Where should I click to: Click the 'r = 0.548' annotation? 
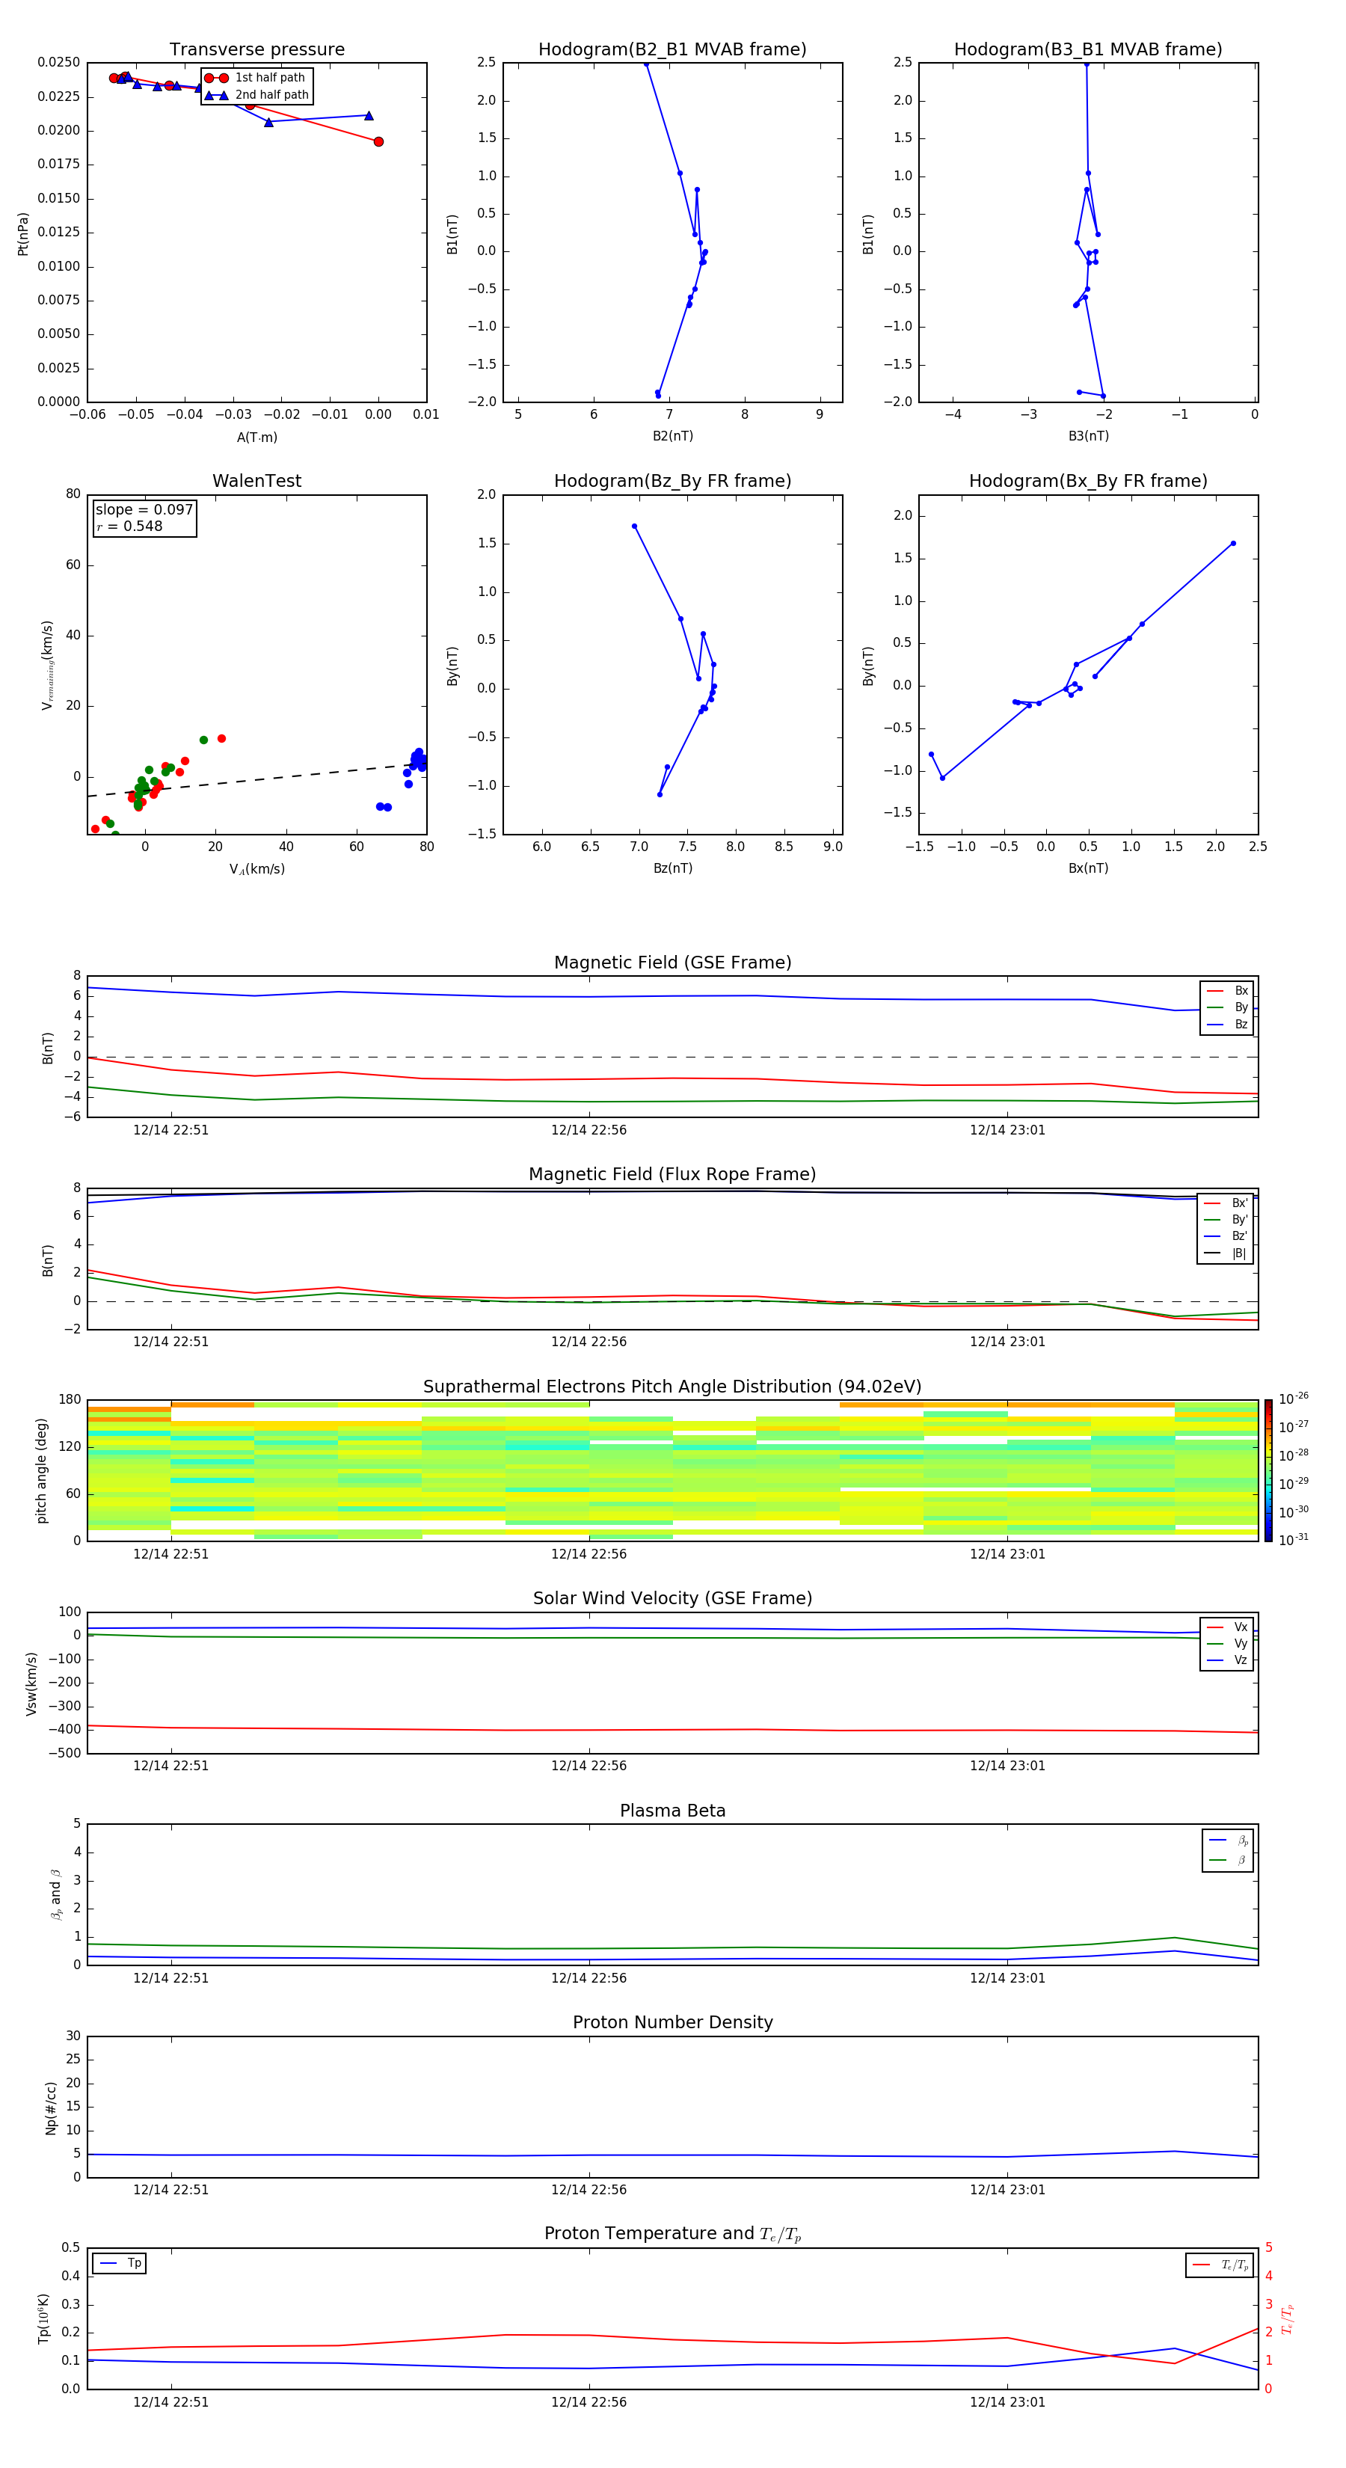(x=129, y=526)
